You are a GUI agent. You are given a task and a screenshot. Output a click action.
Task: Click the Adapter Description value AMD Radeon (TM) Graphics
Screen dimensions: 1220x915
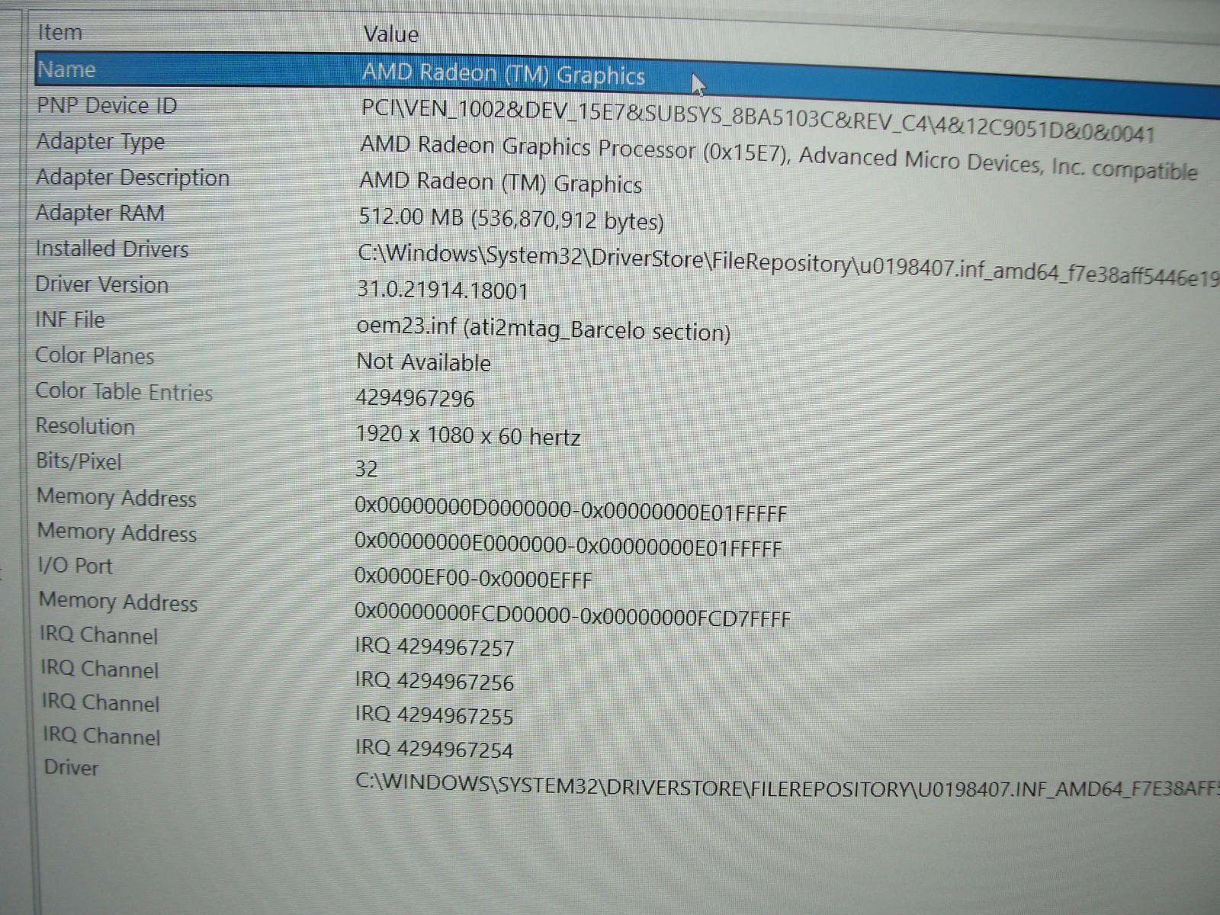tap(500, 183)
